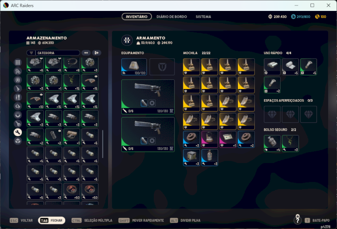Click the Dividir Pilha (ALT) hint
337x229 pixels.
185,221
